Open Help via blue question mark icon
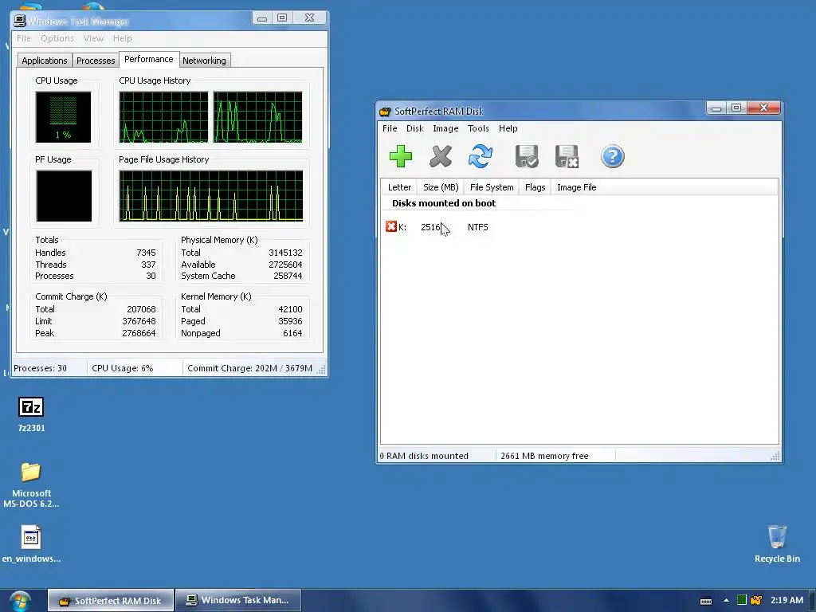This screenshot has width=816, height=612. (x=612, y=156)
